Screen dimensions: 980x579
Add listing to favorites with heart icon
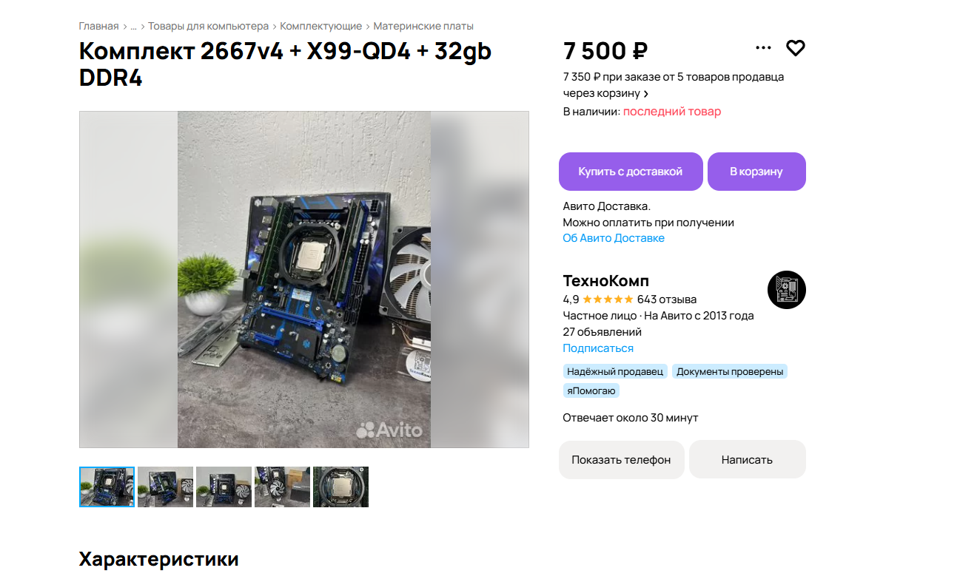pos(795,48)
